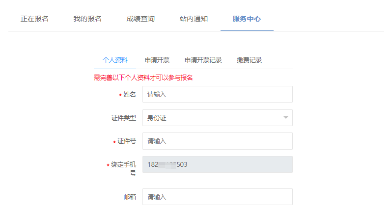Viewport: 390px width, 210px height.
Task: Click the 证件号 field label
Action: pyautogui.click(x=126, y=141)
